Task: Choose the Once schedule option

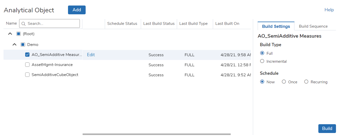Action: tap(284, 82)
